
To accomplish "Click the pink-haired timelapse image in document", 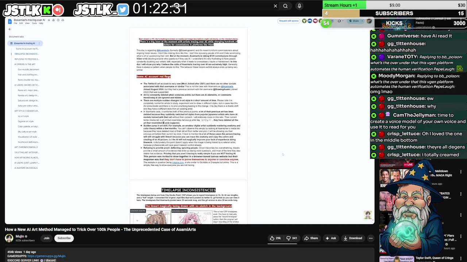I will pyautogui.click(x=192, y=217).
